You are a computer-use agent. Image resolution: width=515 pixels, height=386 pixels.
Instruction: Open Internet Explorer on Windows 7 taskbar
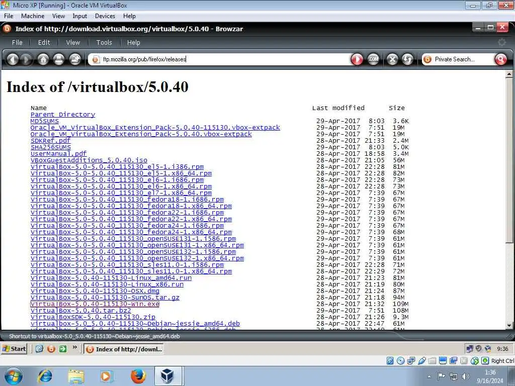pyautogui.click(x=45, y=376)
